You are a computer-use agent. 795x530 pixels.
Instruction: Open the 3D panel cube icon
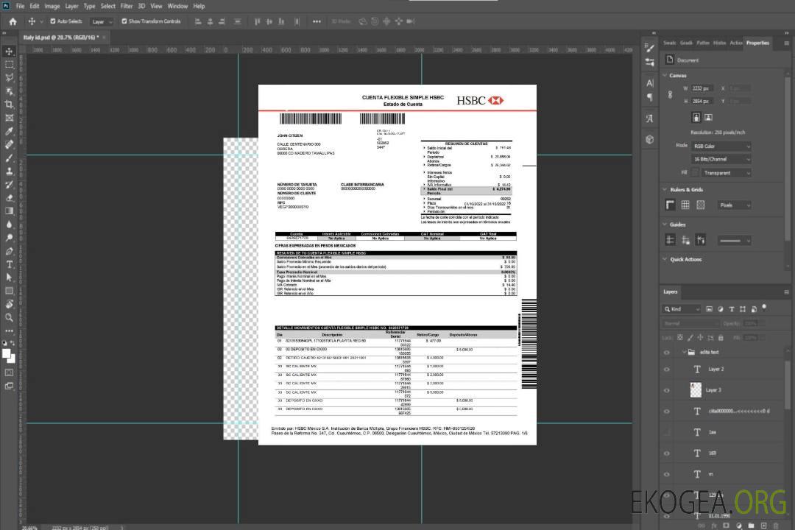650,139
